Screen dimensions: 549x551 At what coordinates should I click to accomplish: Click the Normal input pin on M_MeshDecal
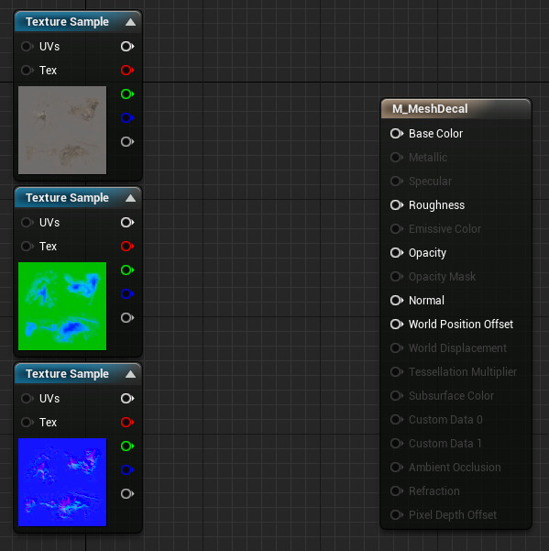[x=397, y=301]
